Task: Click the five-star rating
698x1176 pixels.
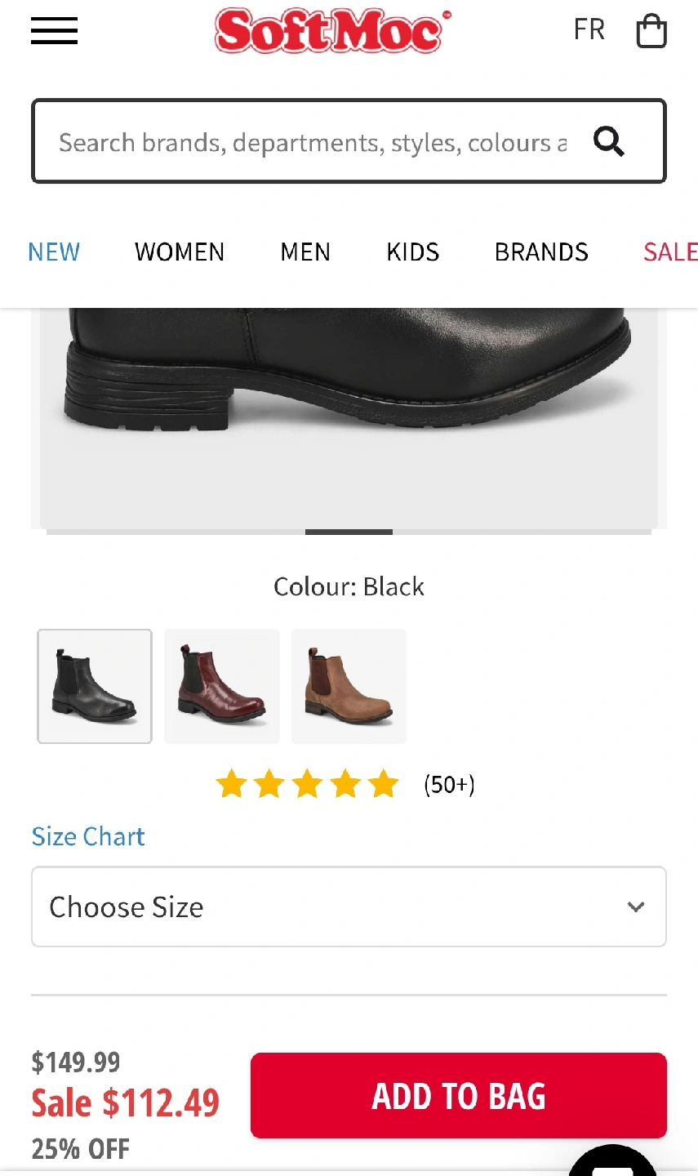Action: pos(307,784)
